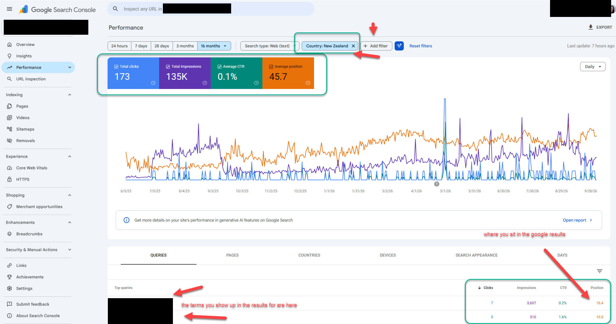The width and height of the screenshot is (616, 324).
Task: Switch to the Devices tab
Action: coord(388,255)
